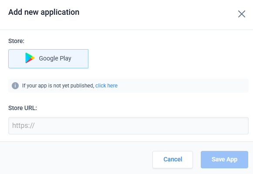Close the Add new application dialog
The height and width of the screenshot is (174, 253).
[x=242, y=14]
